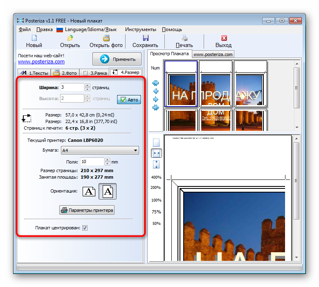Select the top-right poster page thumbnail
This screenshot has height=287, width=319.
(250, 83)
